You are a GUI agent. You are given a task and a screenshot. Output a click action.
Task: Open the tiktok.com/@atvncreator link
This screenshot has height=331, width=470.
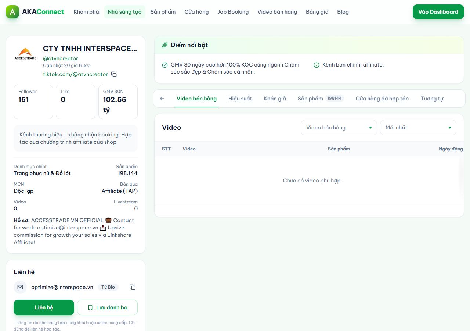click(x=76, y=74)
